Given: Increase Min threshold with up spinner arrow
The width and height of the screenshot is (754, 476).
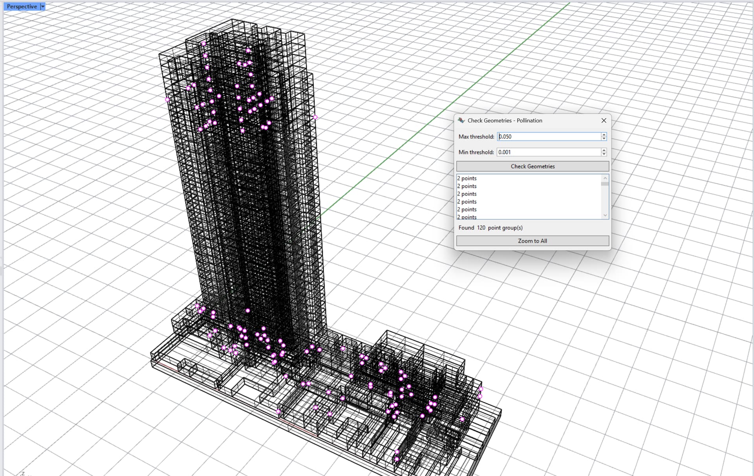Looking at the screenshot, I should tap(604, 150).
